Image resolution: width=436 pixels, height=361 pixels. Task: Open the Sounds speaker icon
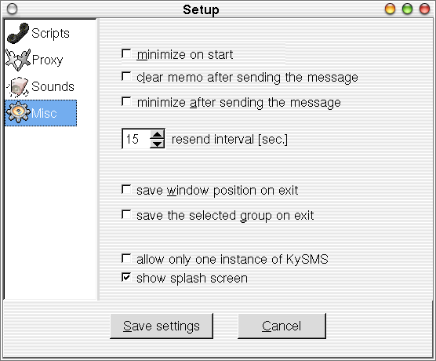[18, 86]
